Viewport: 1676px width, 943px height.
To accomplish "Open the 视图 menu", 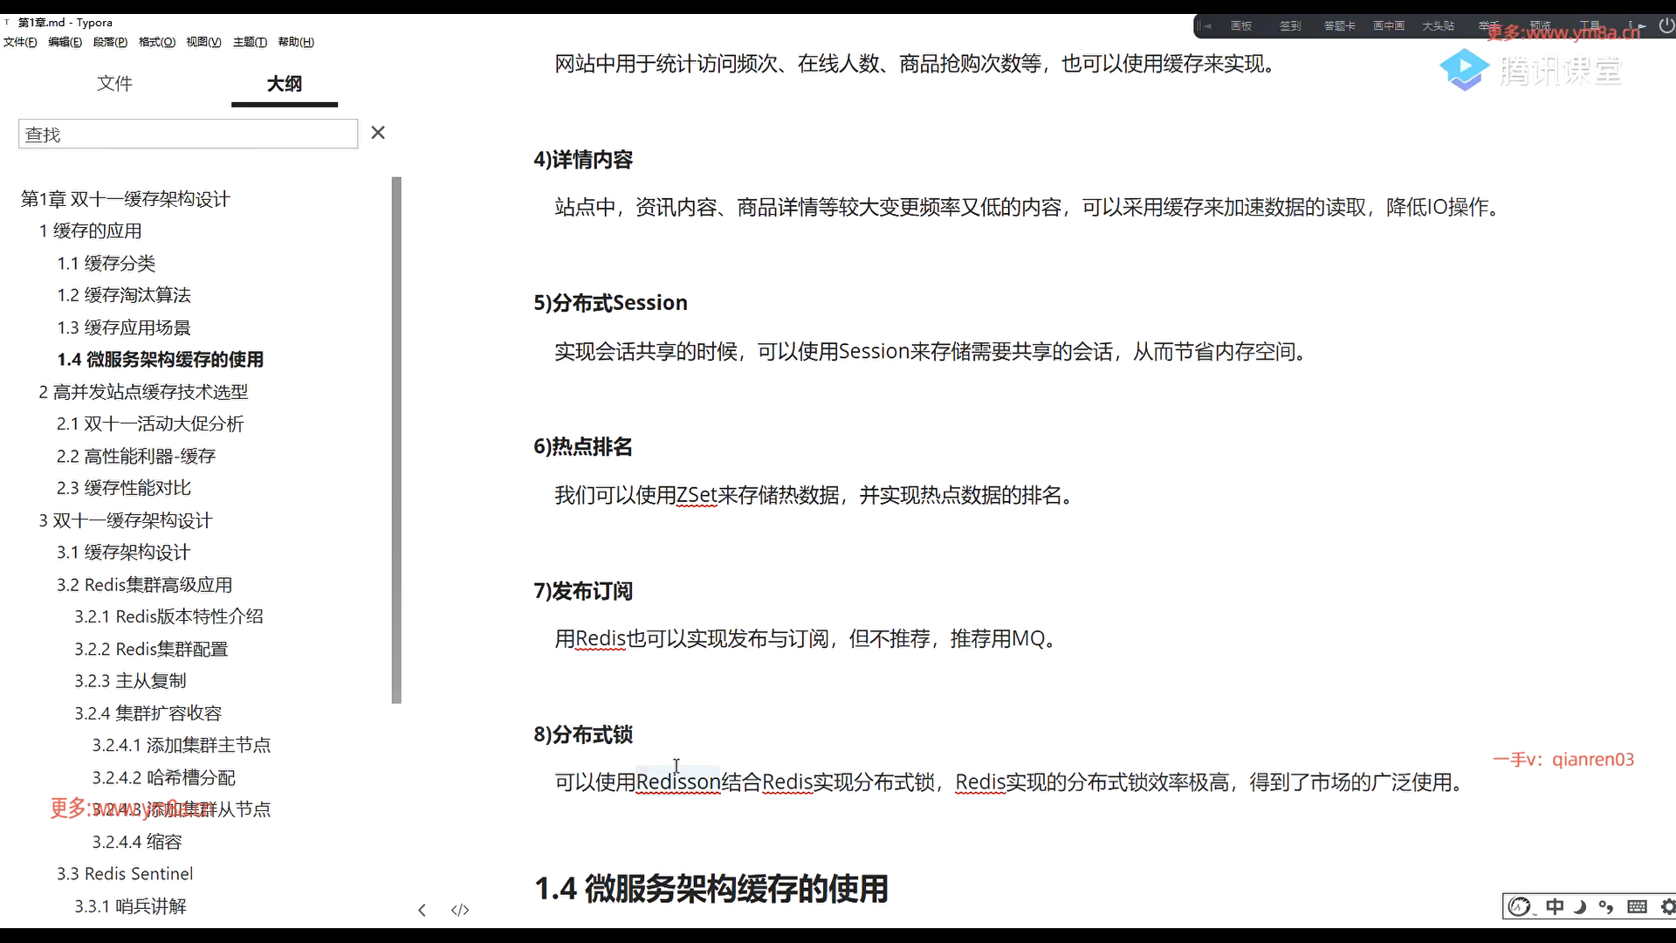I will (203, 42).
